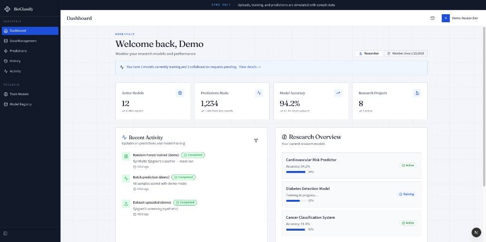
Task: Click the Batch prediction pulse icon
Action: tap(126, 179)
